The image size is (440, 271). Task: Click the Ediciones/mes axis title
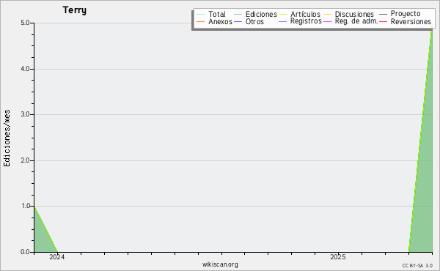tap(7, 138)
